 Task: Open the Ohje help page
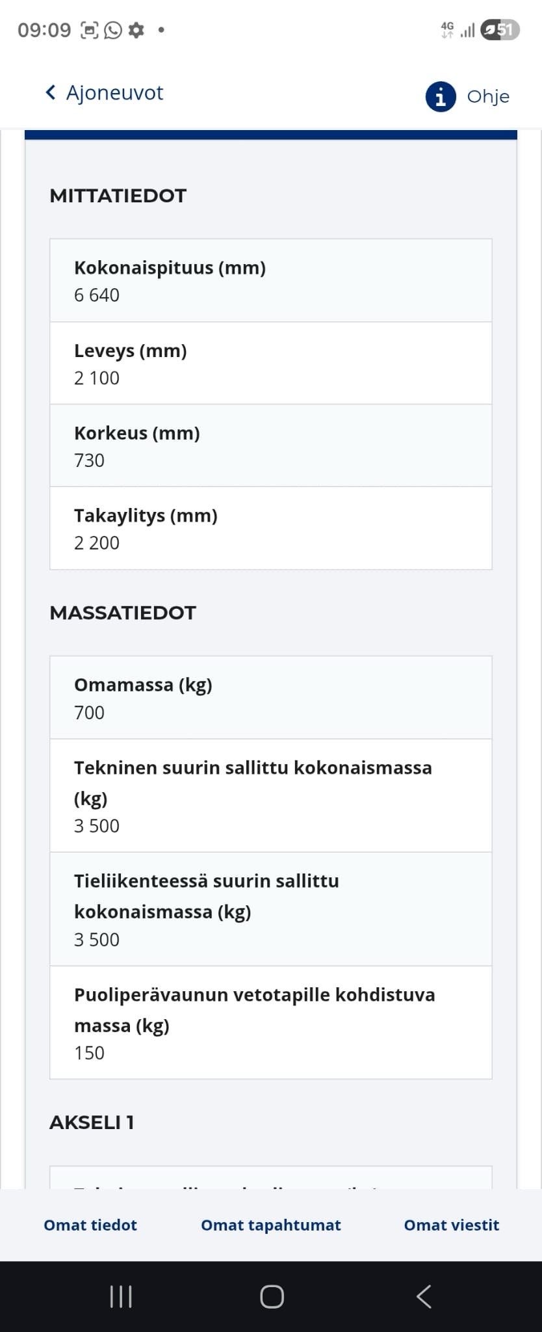[x=487, y=96]
